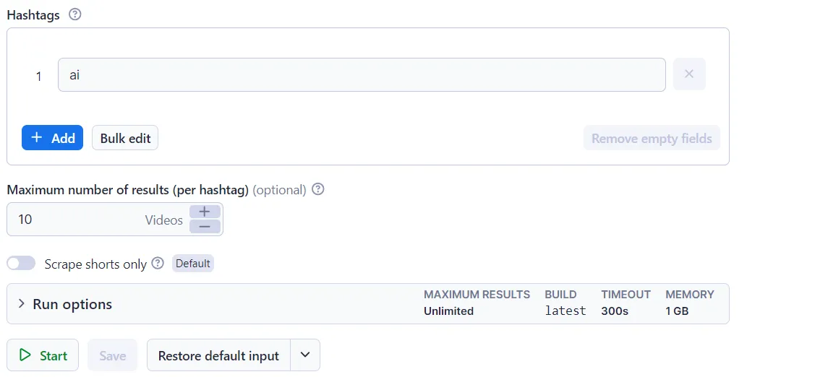Click the Default badge next to shorts toggle

coord(193,263)
